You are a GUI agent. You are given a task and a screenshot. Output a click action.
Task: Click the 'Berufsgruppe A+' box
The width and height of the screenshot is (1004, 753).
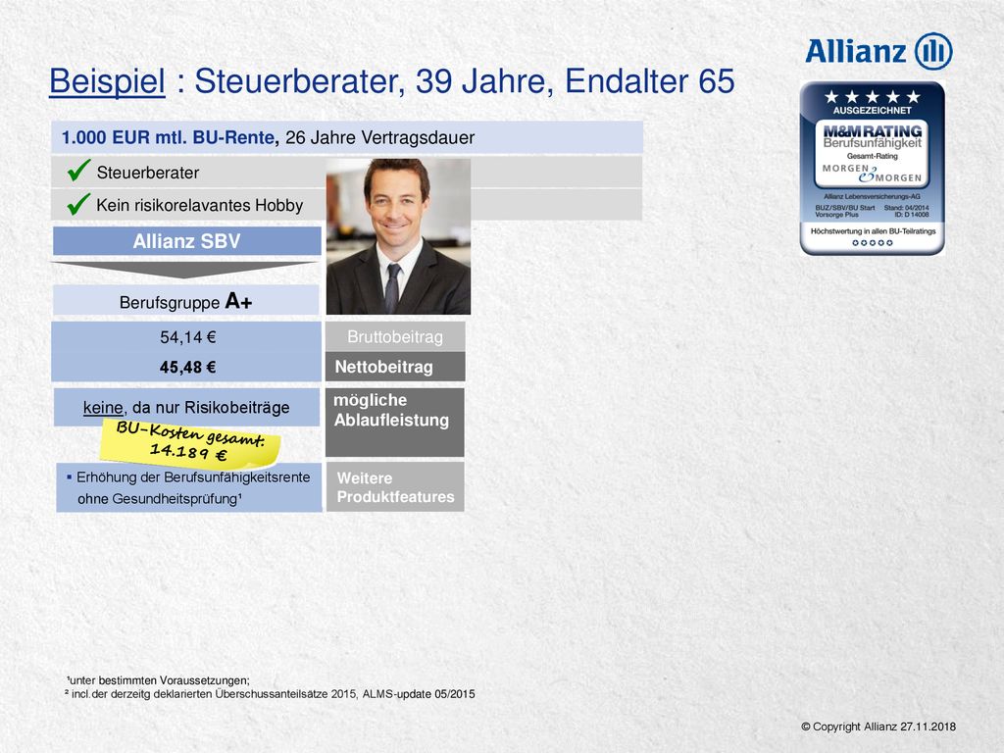pos(186,301)
